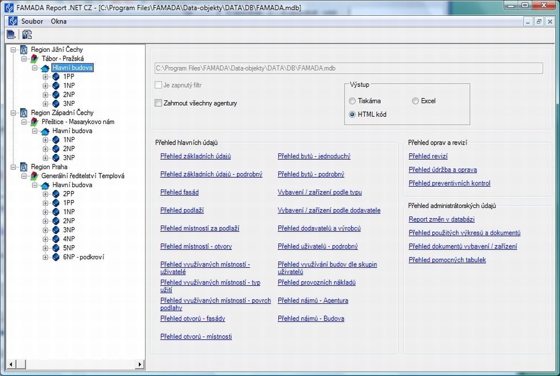Open Přehled bytů - jednoduchý report
This screenshot has width=560, height=376.
314,156
